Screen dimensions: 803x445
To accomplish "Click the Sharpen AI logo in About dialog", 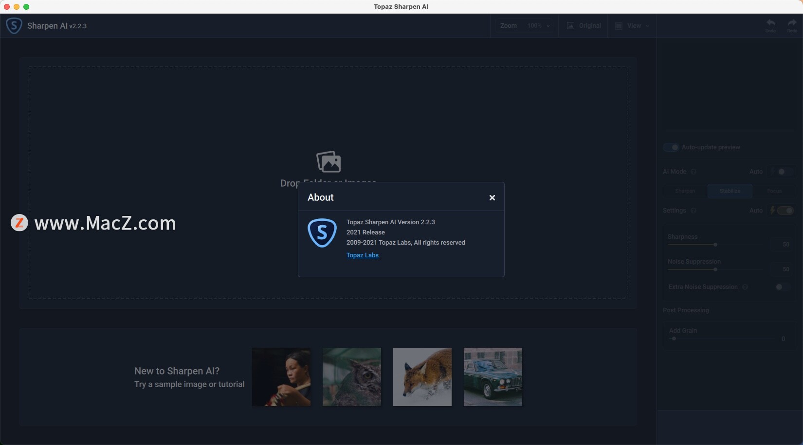I will (x=322, y=233).
